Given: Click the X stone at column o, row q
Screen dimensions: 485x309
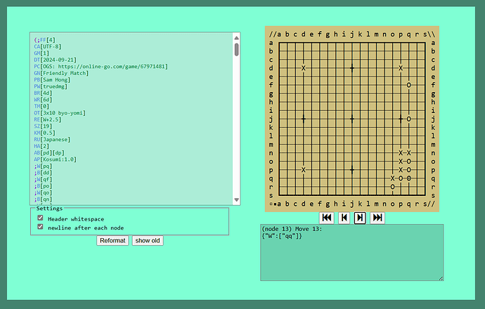Looking at the screenshot, I should point(392,178).
